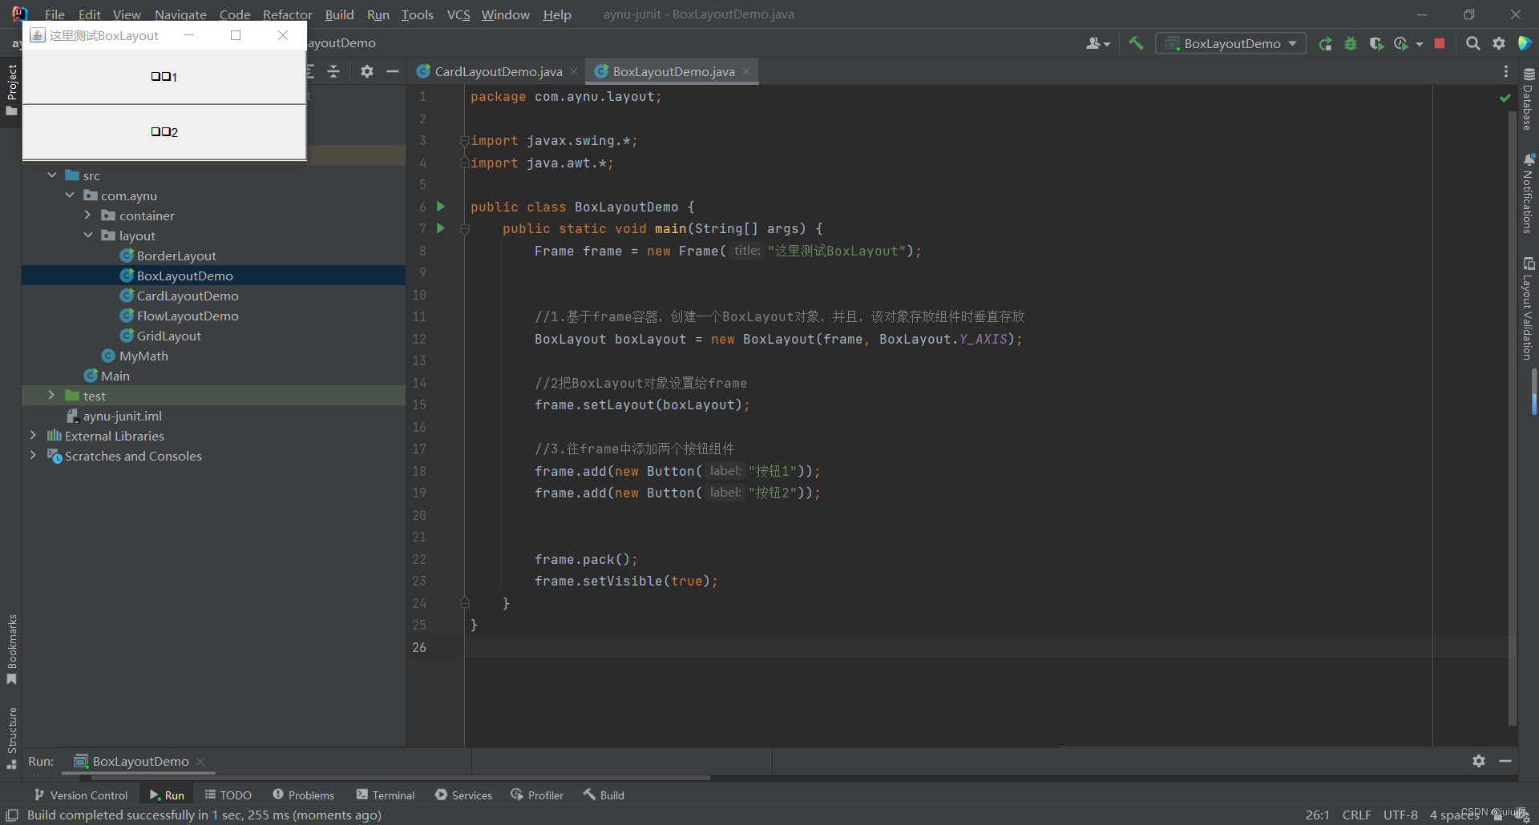Screen dimensions: 1539x825
Task: Open the Refactor menu
Action: click(287, 14)
